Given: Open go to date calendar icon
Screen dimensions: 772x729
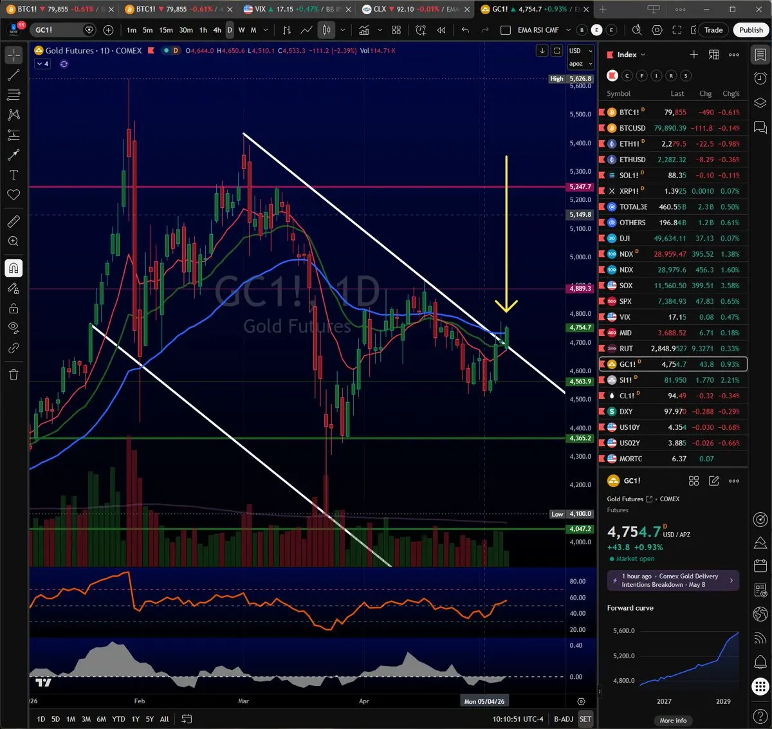Looking at the screenshot, I should click(x=187, y=719).
